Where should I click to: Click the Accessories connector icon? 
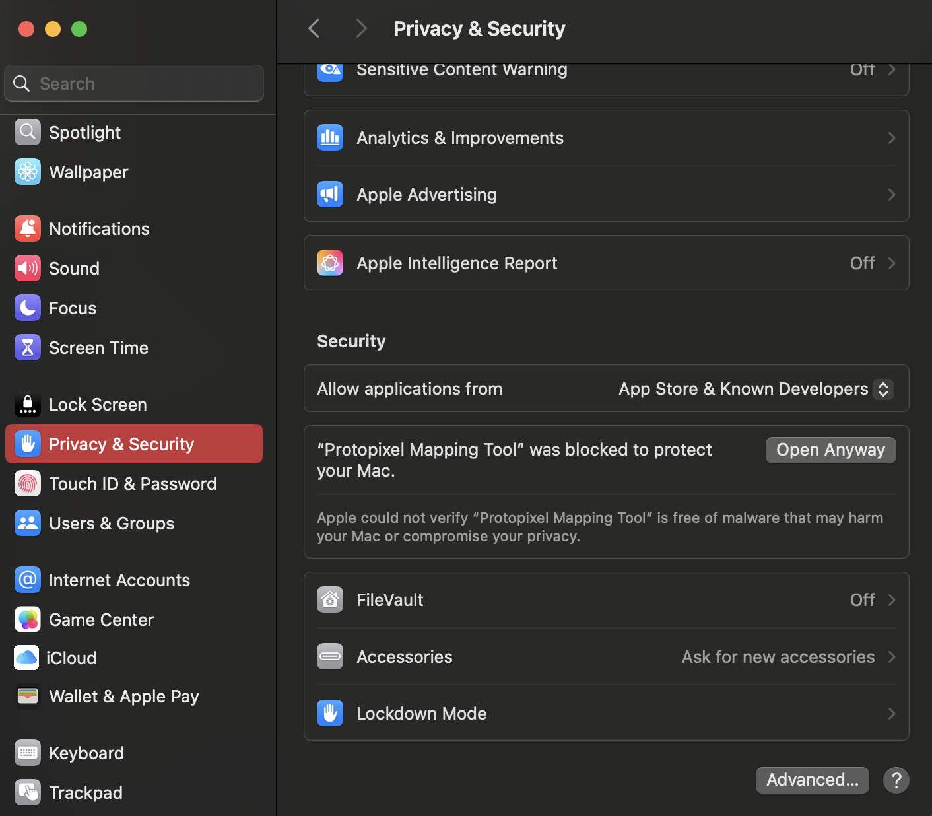click(x=330, y=657)
